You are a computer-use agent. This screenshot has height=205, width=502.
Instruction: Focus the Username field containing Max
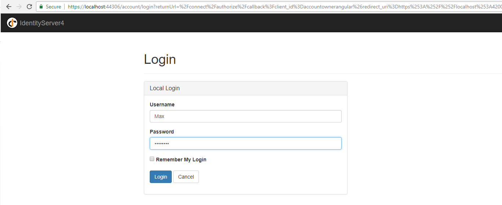pos(245,116)
